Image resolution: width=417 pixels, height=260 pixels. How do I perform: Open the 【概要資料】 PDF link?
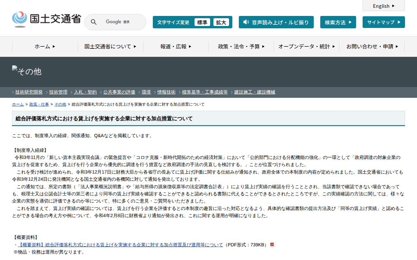121,245
